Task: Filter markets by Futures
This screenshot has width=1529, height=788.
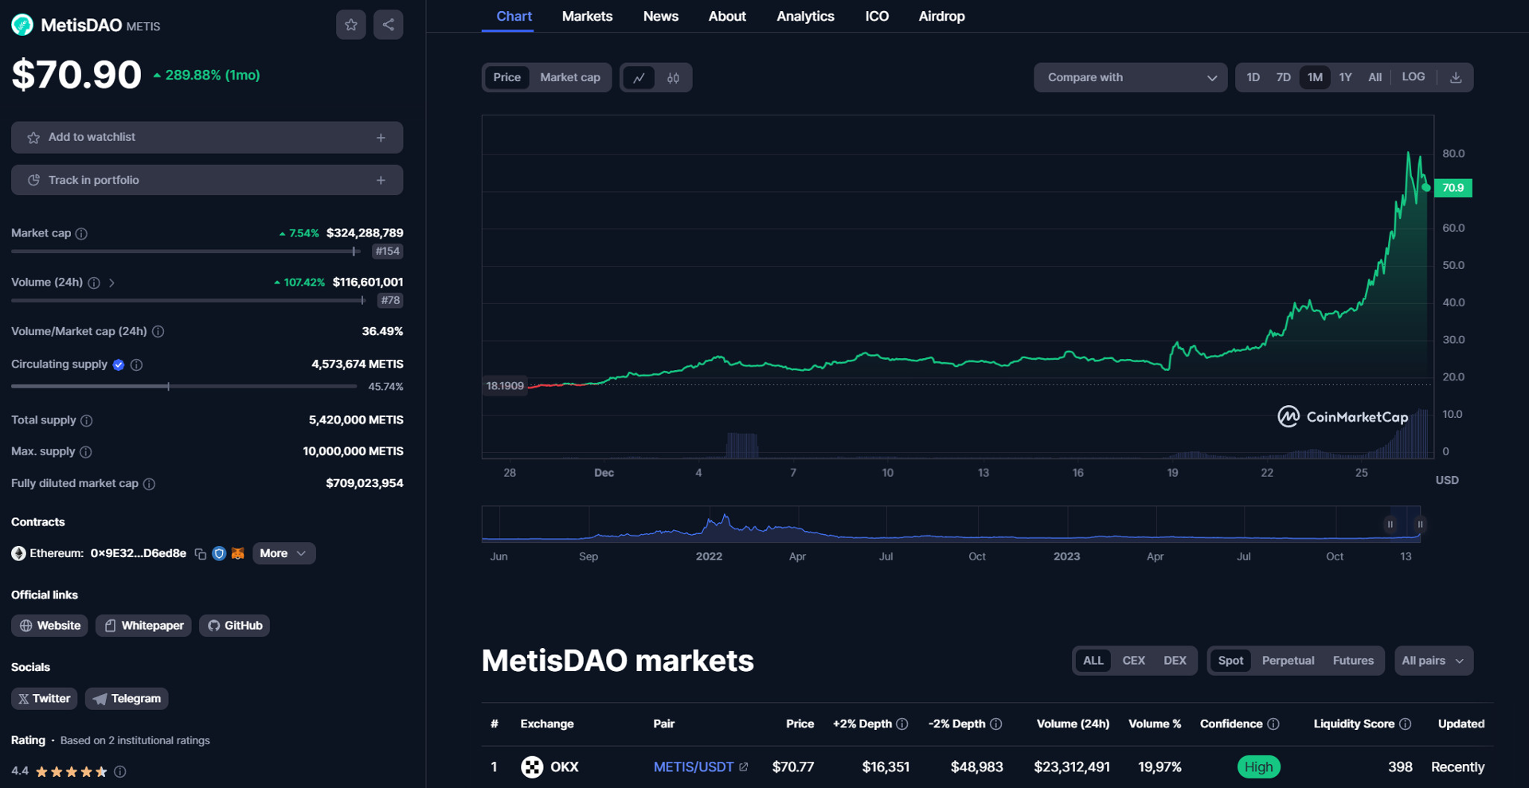Action: [1353, 661]
